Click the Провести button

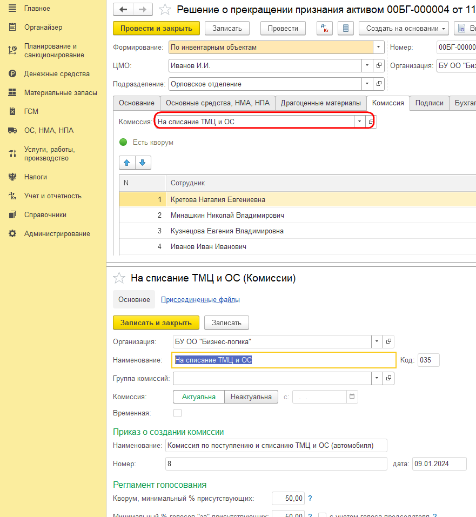tap(283, 28)
